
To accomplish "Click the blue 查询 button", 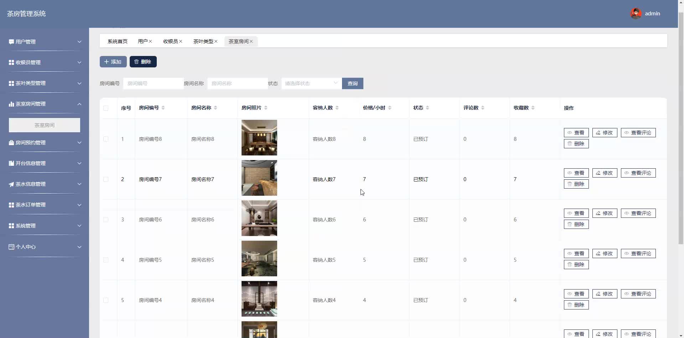I will coord(353,83).
